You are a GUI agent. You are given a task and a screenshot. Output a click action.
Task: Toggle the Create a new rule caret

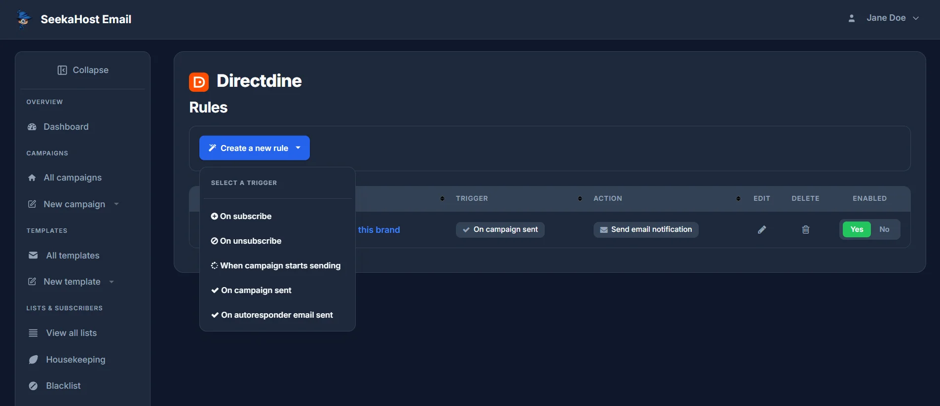(298, 148)
